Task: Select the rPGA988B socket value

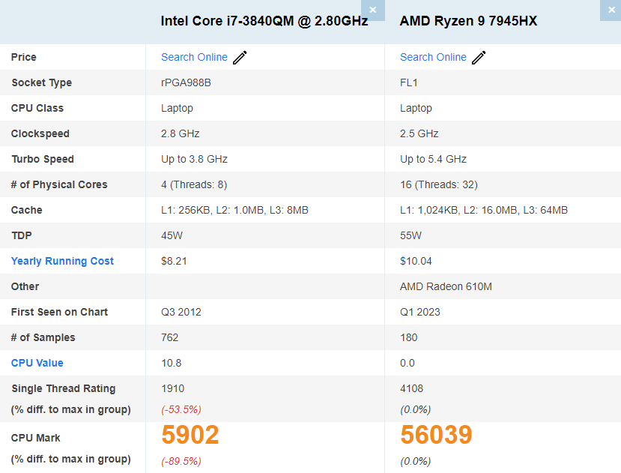Action: click(x=186, y=82)
